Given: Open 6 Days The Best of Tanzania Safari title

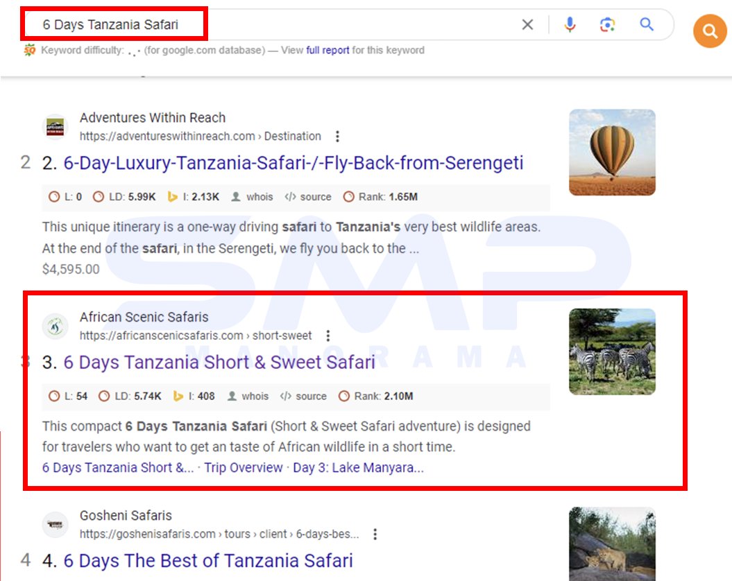Looking at the screenshot, I should (x=208, y=560).
